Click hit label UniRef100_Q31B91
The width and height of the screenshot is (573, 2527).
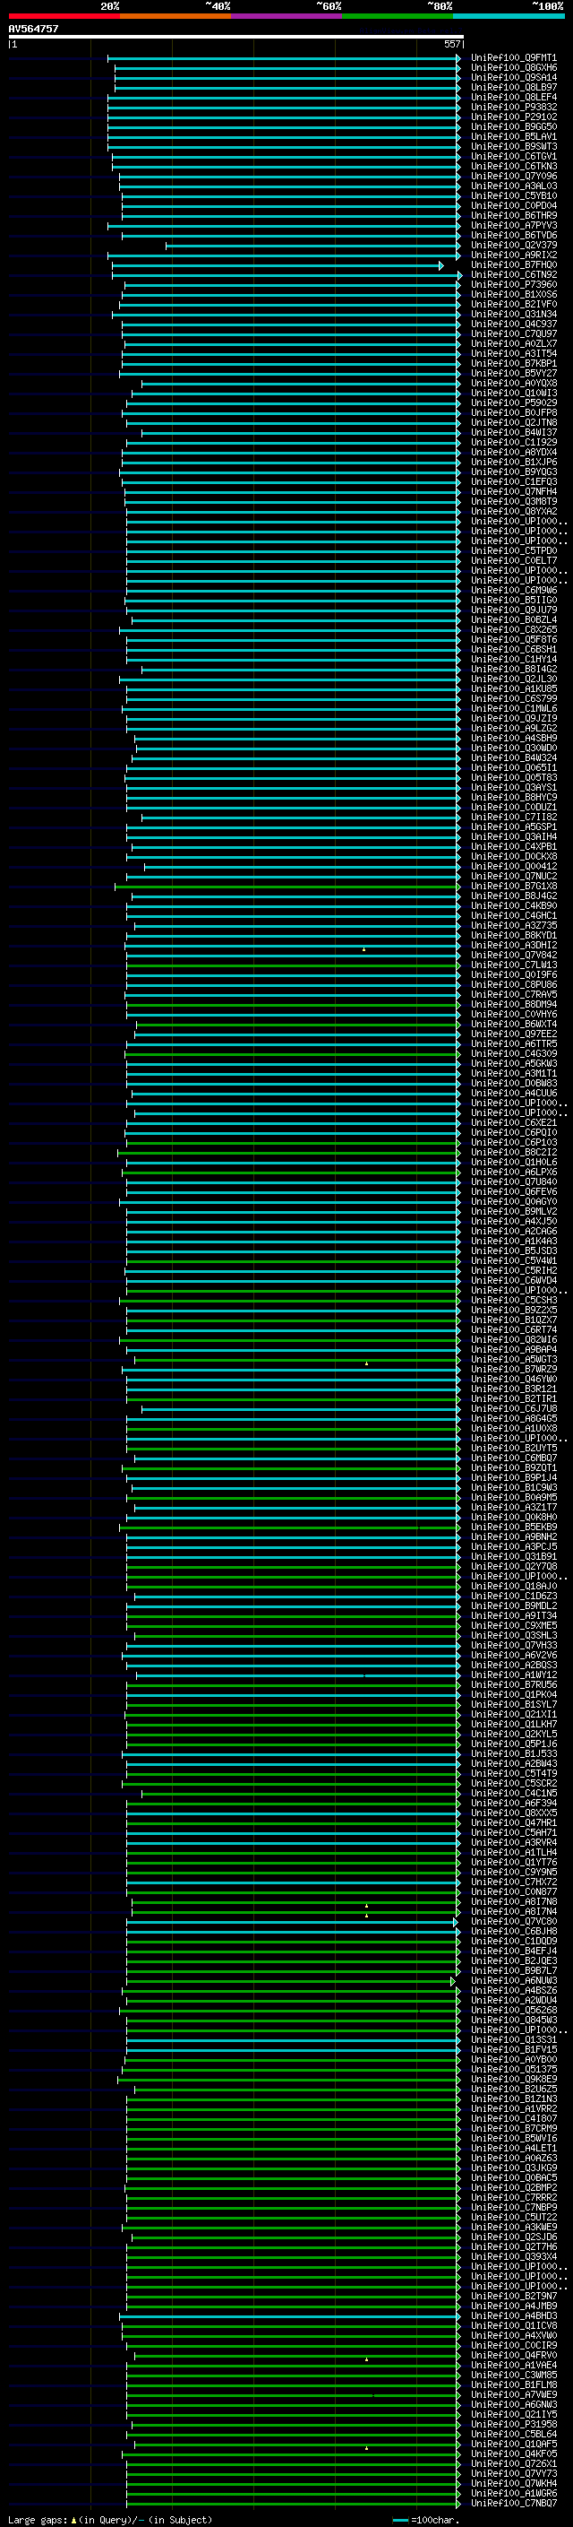pyautogui.click(x=513, y=1557)
